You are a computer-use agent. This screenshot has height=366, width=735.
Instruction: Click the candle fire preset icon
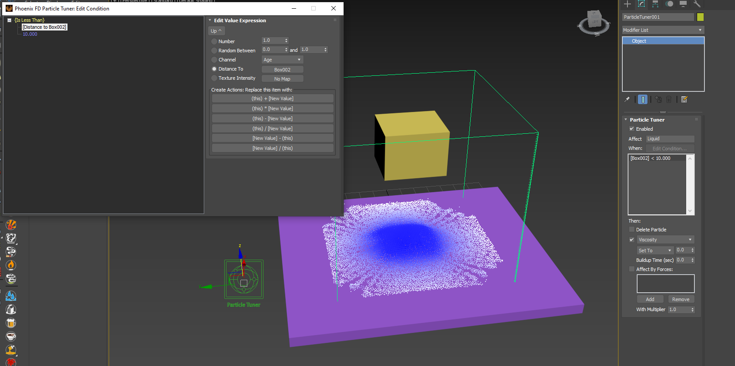point(11,265)
